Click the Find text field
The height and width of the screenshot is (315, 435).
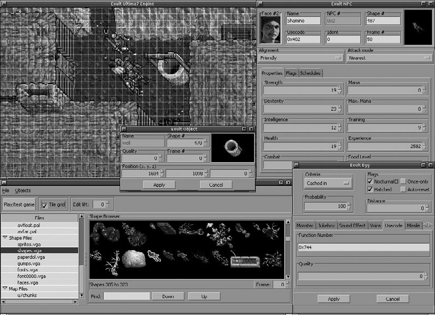(127, 296)
